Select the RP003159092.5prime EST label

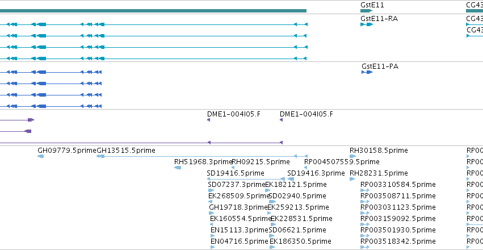tap(398, 219)
